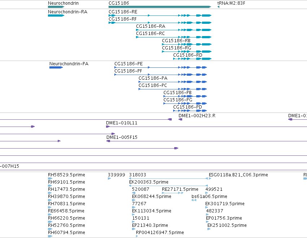Select EST RH60794.5prime
Image resolution: width=307 pixels, height=238 pixels.
click(x=67, y=233)
